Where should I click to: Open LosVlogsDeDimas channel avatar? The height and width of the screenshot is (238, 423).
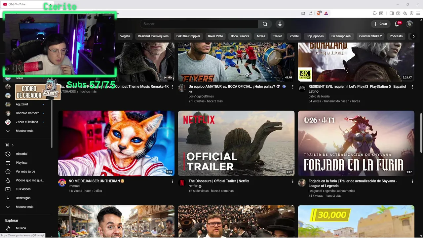182,88
